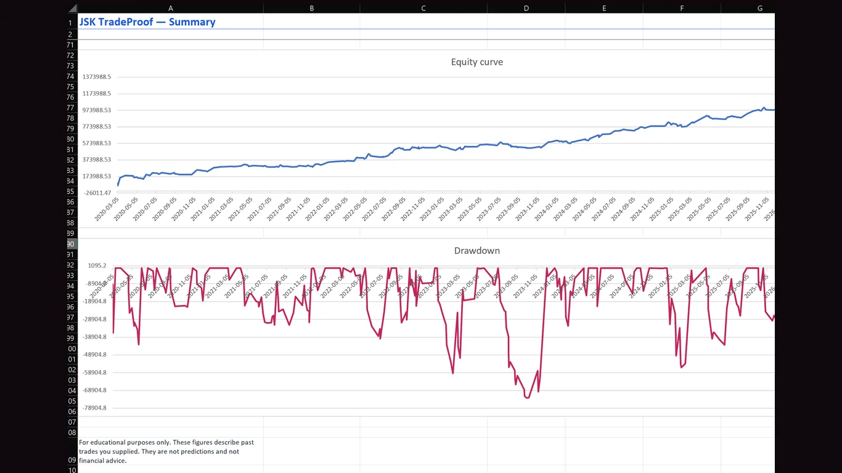The height and width of the screenshot is (473, 842).
Task: Click axis value 373988.53
Action: (96, 160)
